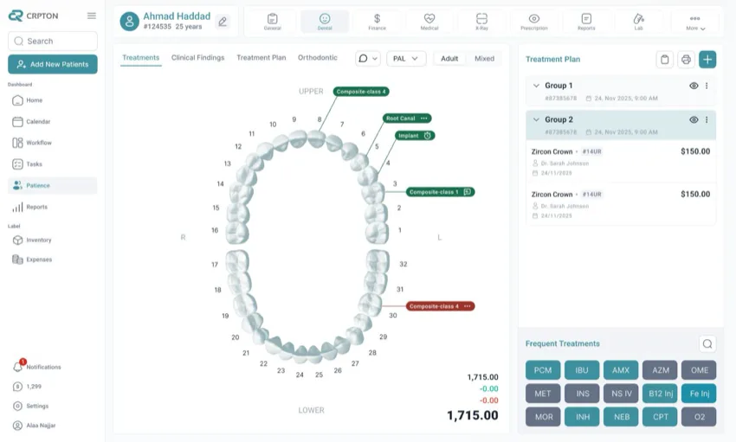The image size is (736, 442).
Task: Switch to the Orthodontic tab
Action: (317, 58)
